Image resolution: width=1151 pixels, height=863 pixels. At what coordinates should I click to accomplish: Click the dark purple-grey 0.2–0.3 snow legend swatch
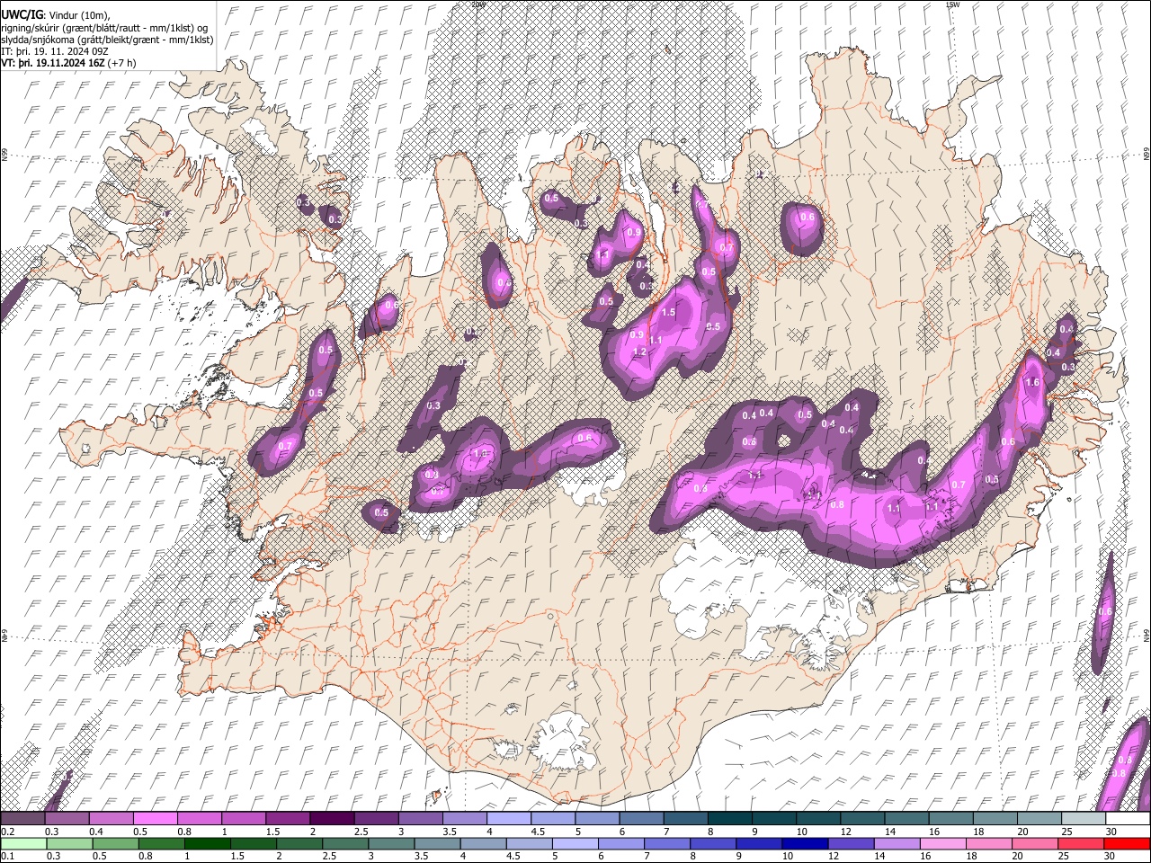[x=22, y=819]
